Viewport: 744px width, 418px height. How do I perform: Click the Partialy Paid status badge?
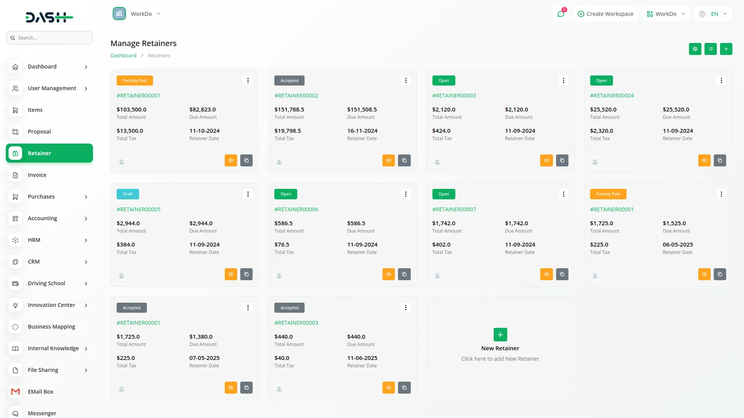[134, 81]
